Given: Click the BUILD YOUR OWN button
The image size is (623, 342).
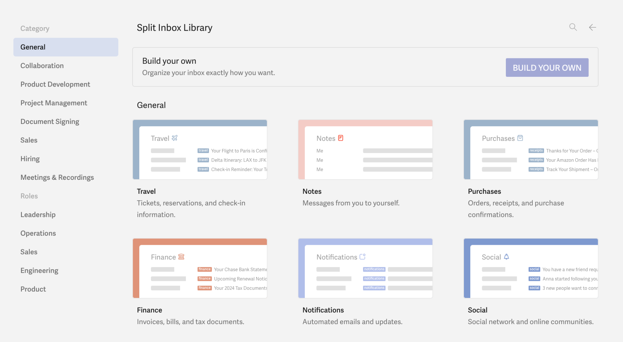Looking at the screenshot, I should click(547, 67).
